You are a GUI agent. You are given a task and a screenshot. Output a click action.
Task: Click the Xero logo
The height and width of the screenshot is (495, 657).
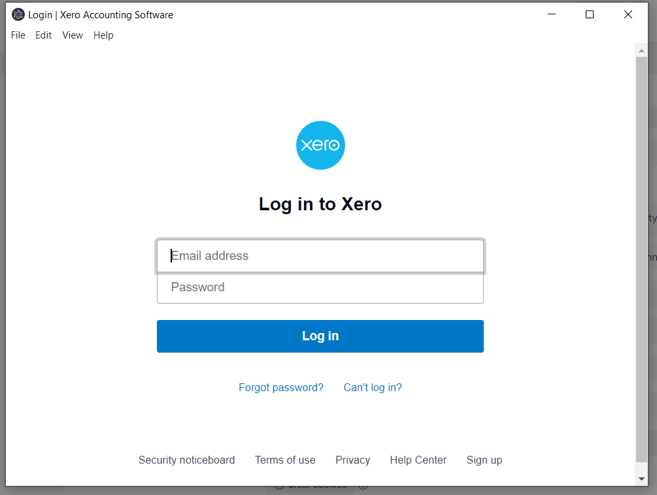320,145
